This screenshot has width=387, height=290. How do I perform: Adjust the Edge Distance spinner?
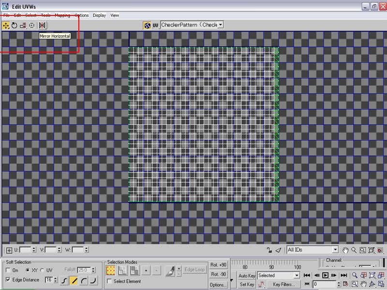pos(56,280)
